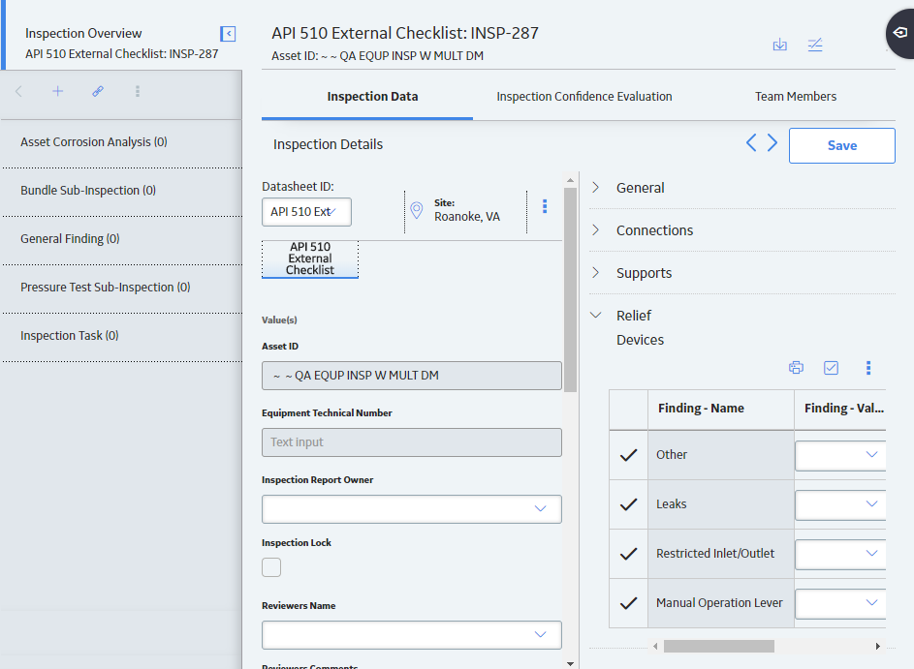Click the link icon in left toolbar

pyautogui.click(x=98, y=91)
